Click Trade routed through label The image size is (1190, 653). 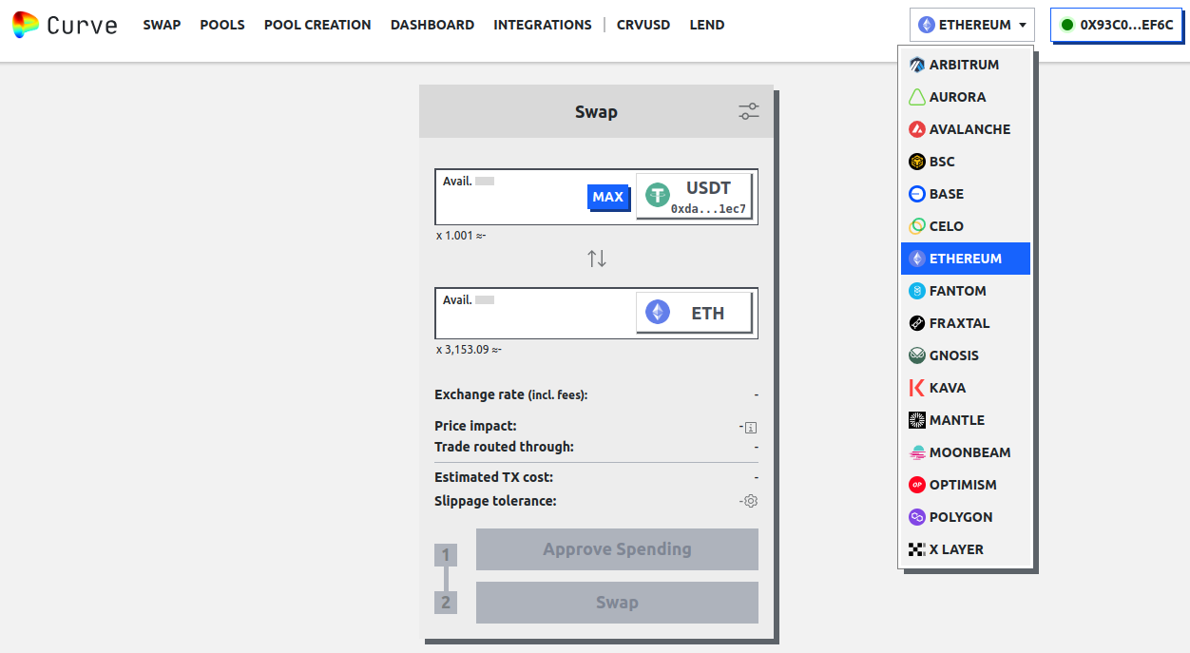[504, 447]
